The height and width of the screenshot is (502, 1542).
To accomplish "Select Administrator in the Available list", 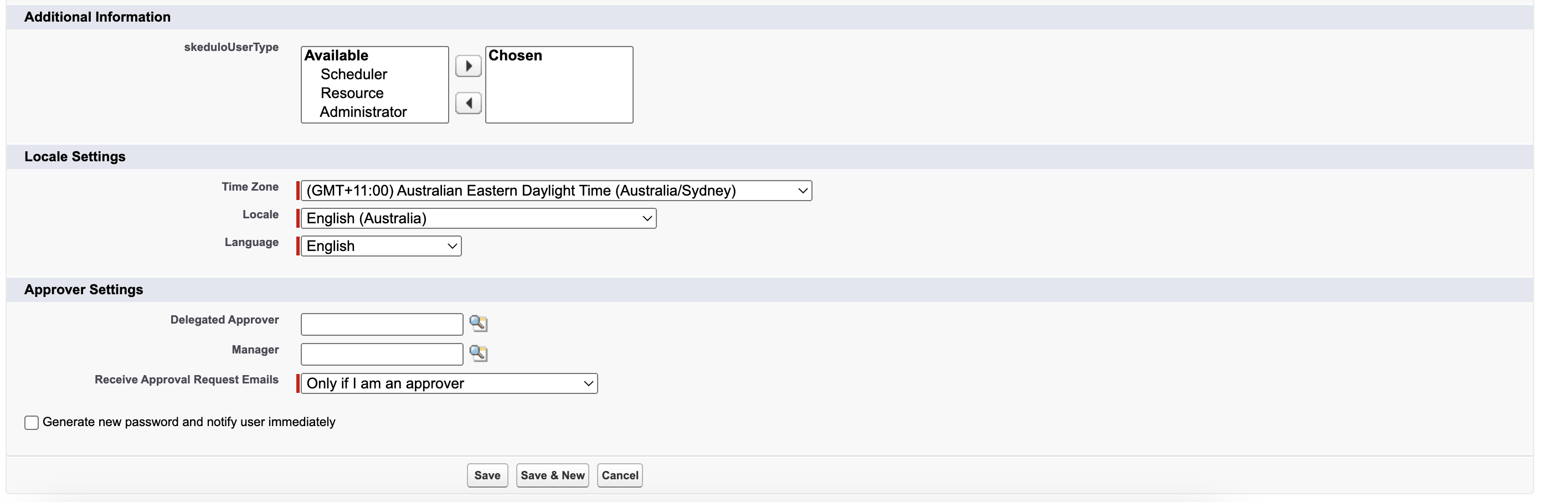I will tap(363, 112).
